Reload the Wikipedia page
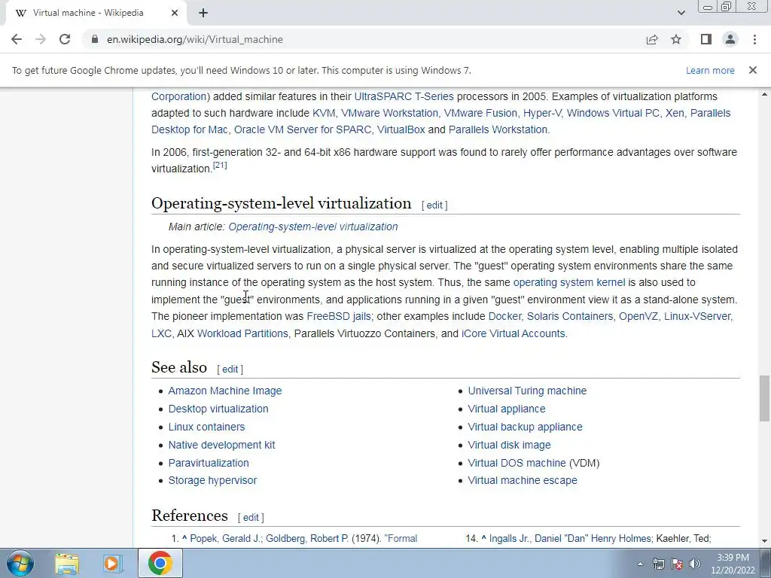This screenshot has width=771, height=578. [65, 39]
